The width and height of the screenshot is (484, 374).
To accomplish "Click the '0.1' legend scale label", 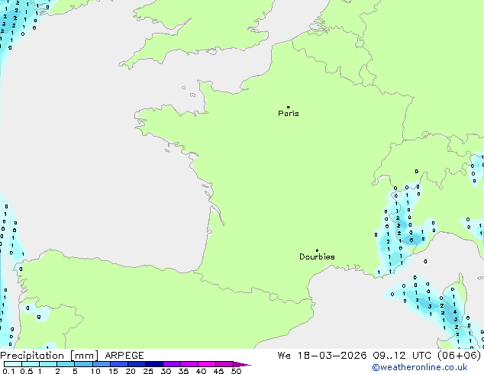I will [x=8, y=371].
